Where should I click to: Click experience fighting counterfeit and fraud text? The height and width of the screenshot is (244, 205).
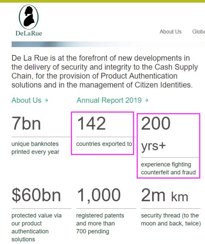pos(168,168)
